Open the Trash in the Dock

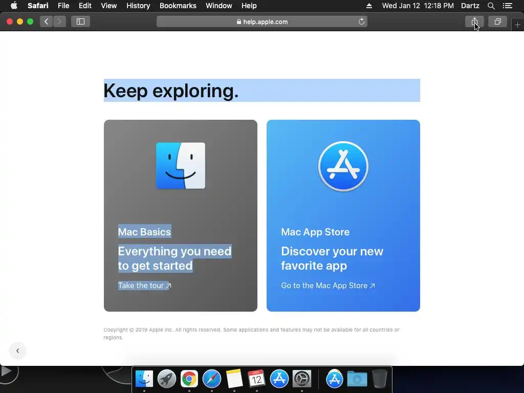380,379
